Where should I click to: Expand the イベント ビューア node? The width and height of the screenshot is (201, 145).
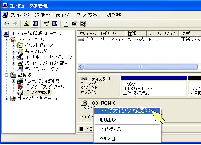pyautogui.click(x=13, y=45)
